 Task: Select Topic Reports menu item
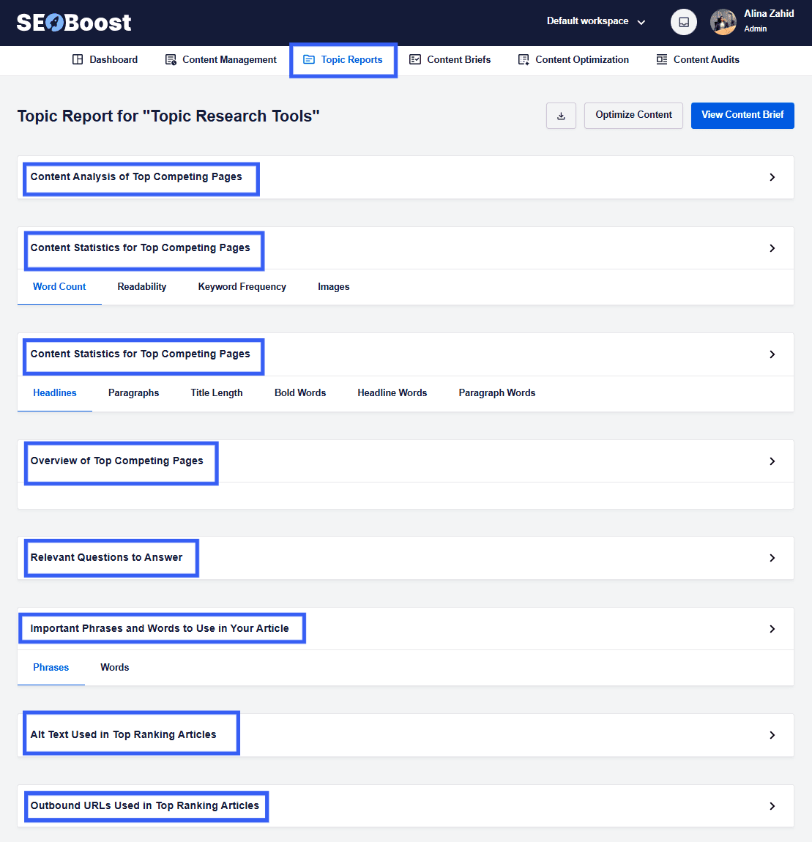(343, 59)
